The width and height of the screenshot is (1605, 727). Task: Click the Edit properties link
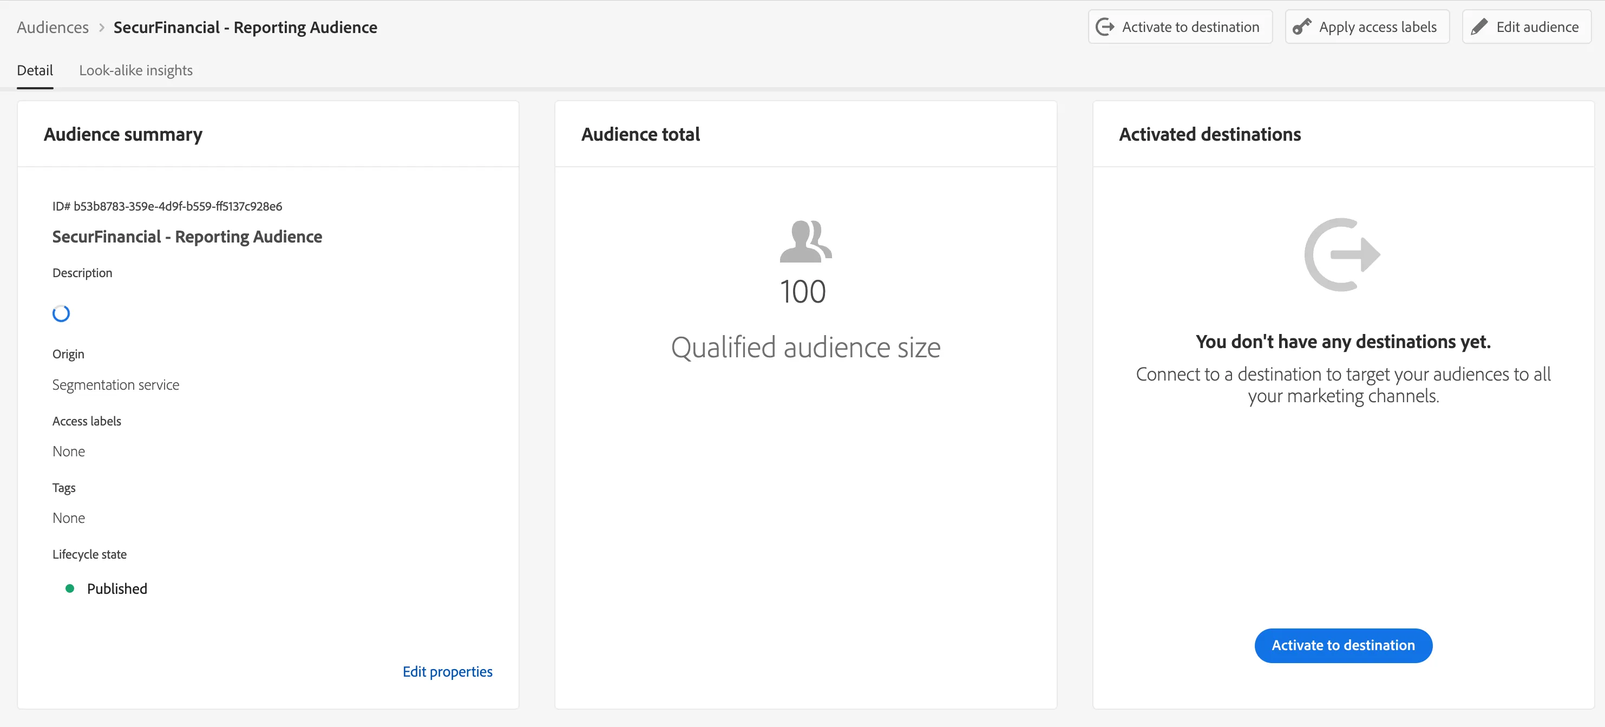(447, 672)
